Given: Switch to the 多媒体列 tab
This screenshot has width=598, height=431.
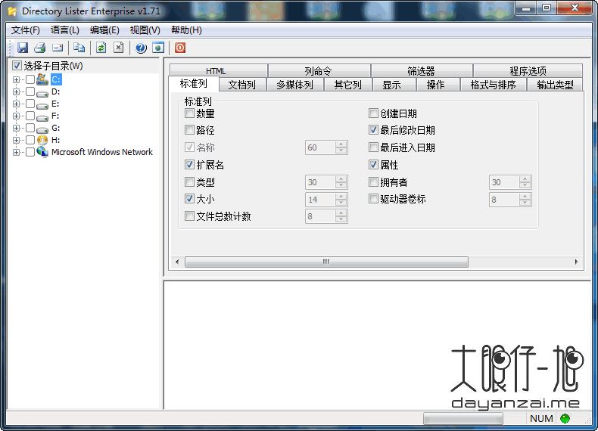Looking at the screenshot, I should pyautogui.click(x=294, y=85).
